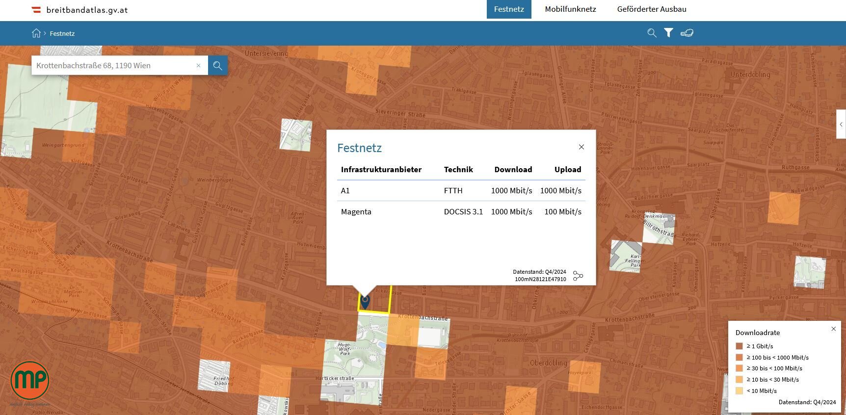
Task: Open the Geförderter Ausbau tab
Action: tap(651, 9)
